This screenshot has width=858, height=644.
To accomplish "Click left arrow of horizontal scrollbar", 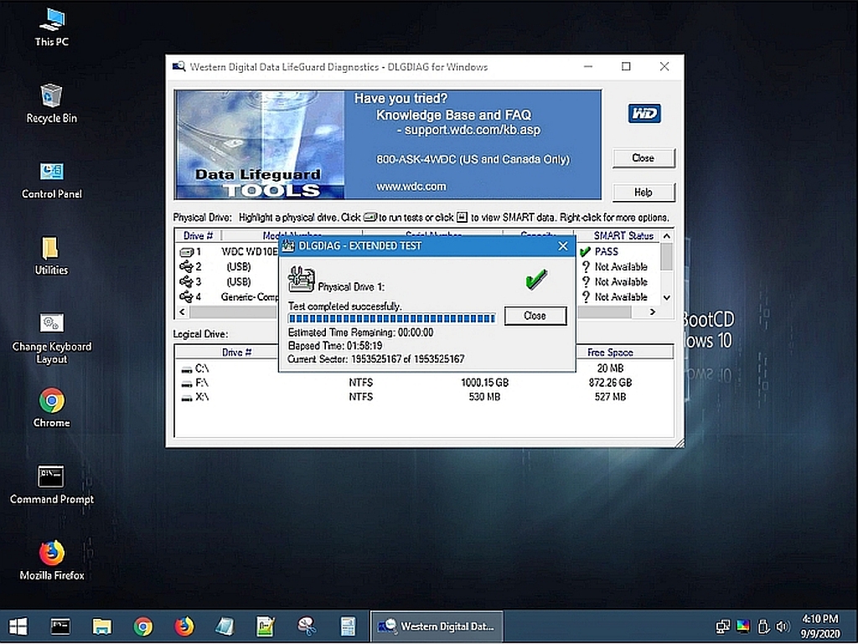I will [x=182, y=312].
